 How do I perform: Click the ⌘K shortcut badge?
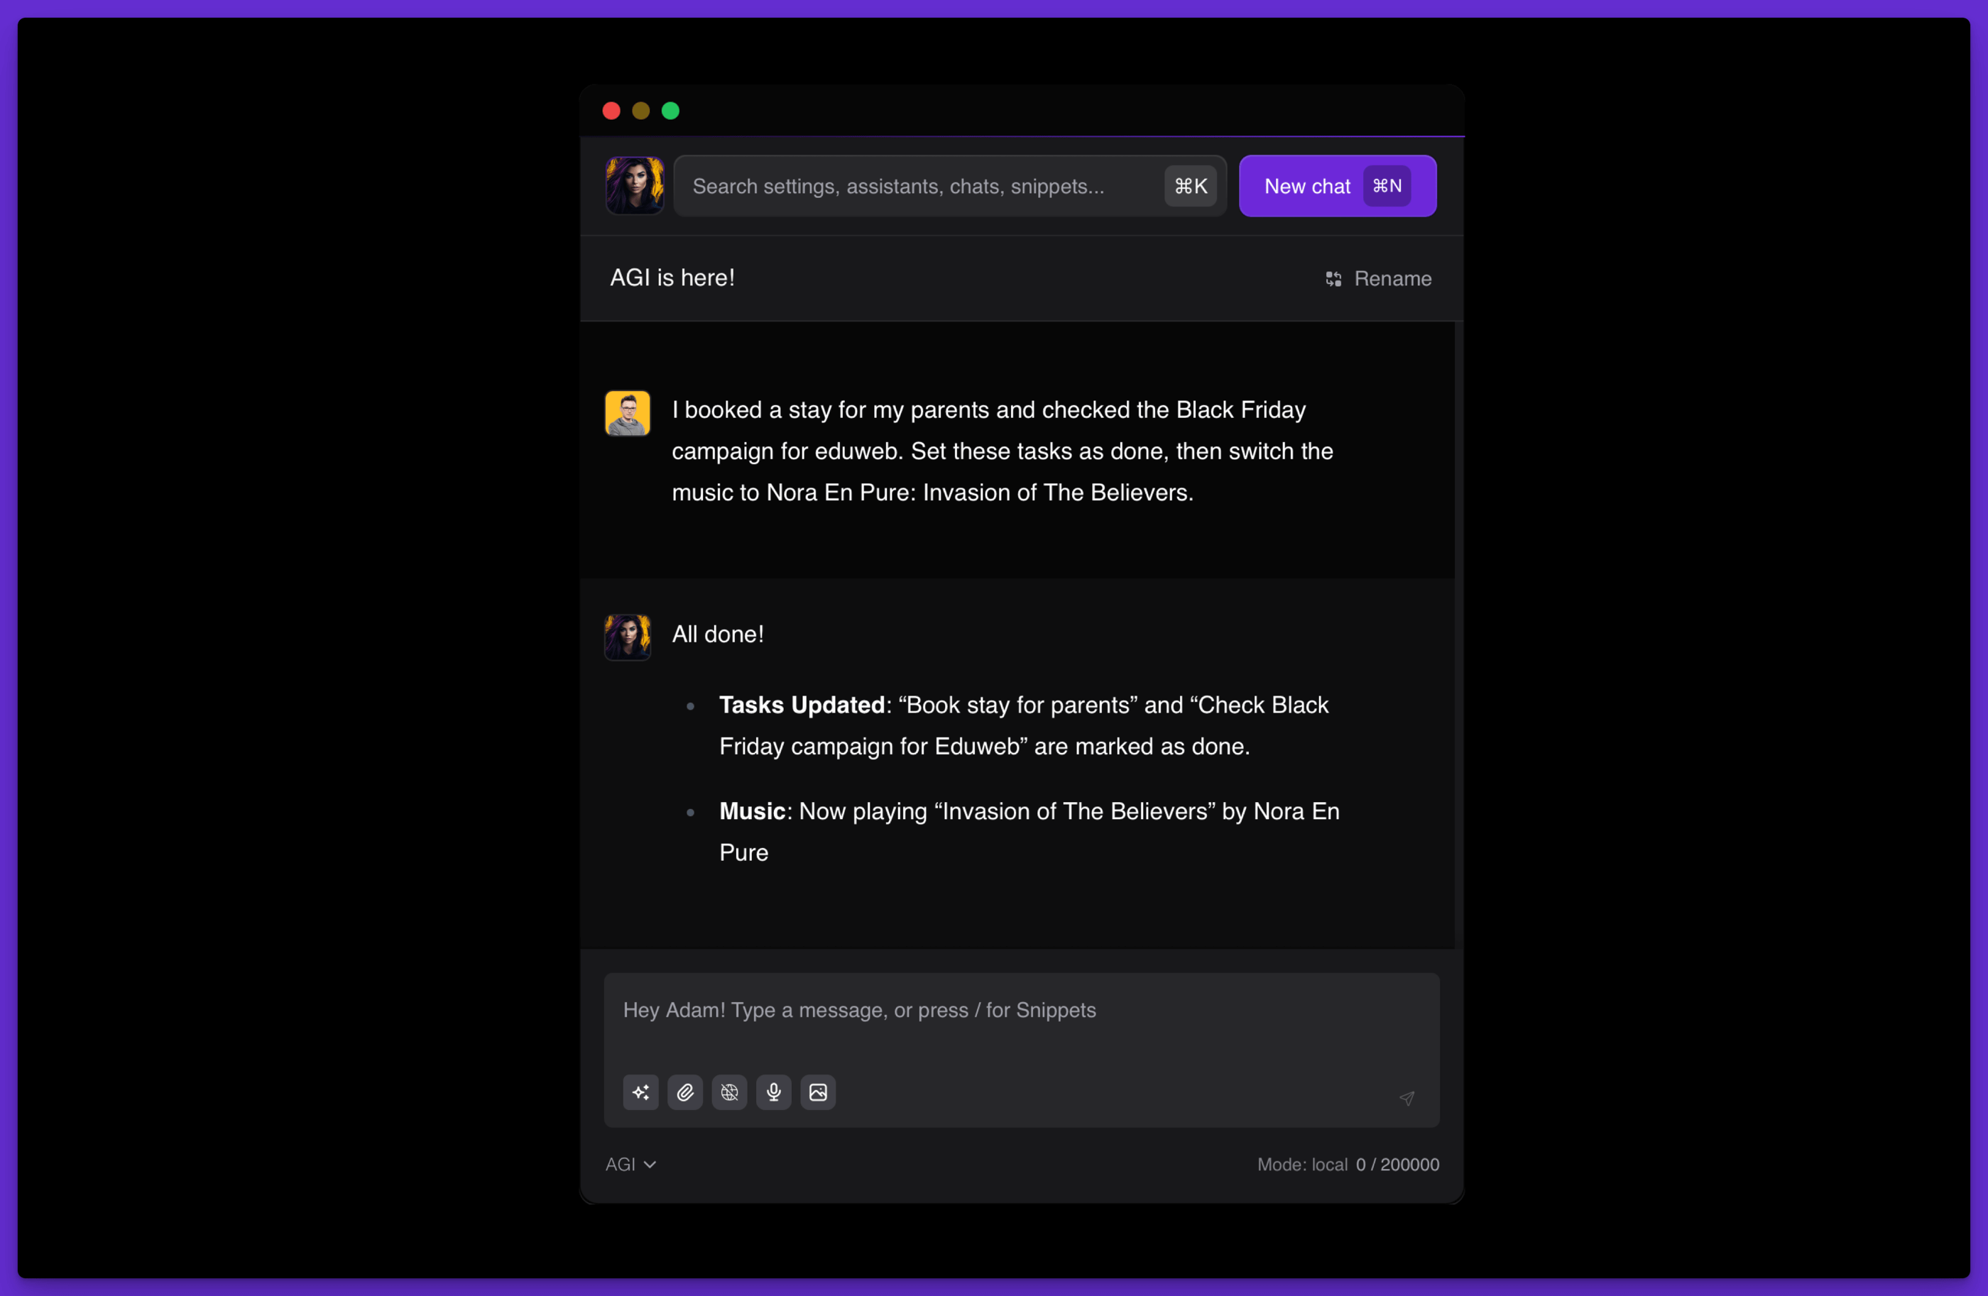click(x=1190, y=186)
